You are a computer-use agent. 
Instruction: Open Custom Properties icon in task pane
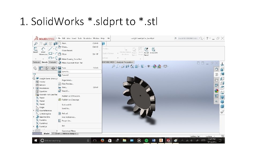[x=217, y=96]
